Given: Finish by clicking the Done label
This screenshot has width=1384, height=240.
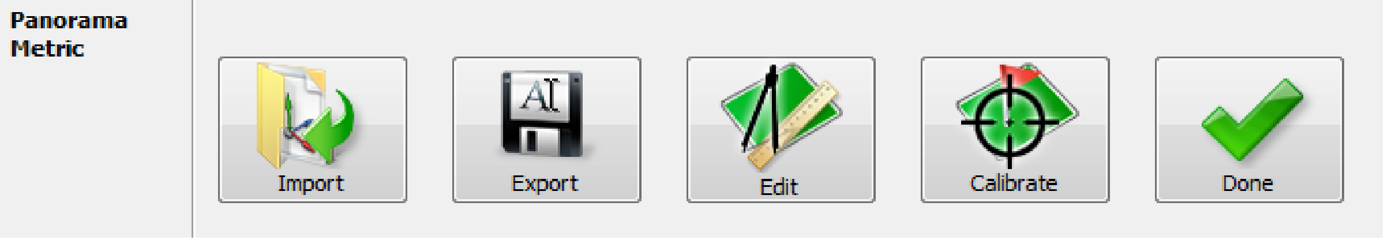Looking at the screenshot, I should [x=1247, y=183].
